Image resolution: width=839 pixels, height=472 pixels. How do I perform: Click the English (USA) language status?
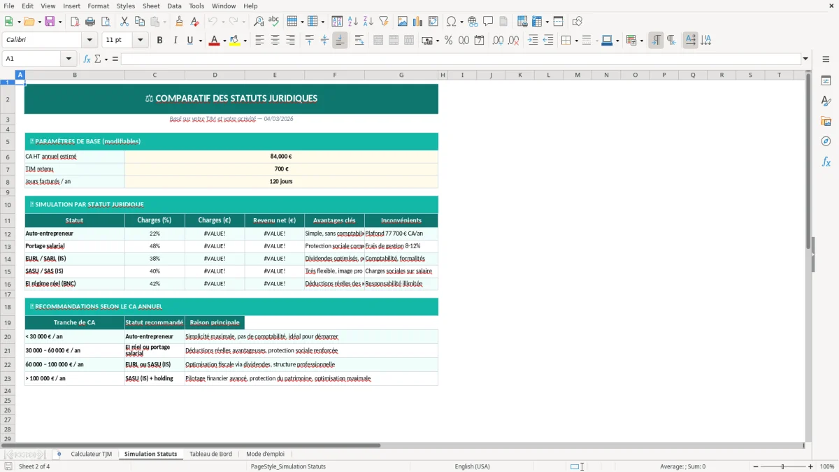pyautogui.click(x=472, y=466)
